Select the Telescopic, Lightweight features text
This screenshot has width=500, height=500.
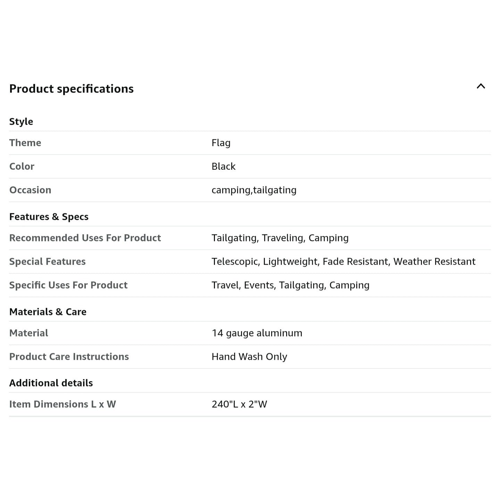(x=343, y=262)
